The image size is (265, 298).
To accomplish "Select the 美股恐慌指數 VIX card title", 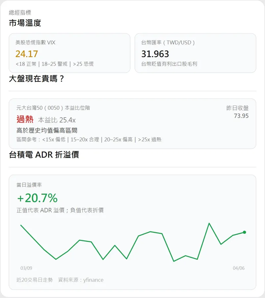I will coord(35,42).
